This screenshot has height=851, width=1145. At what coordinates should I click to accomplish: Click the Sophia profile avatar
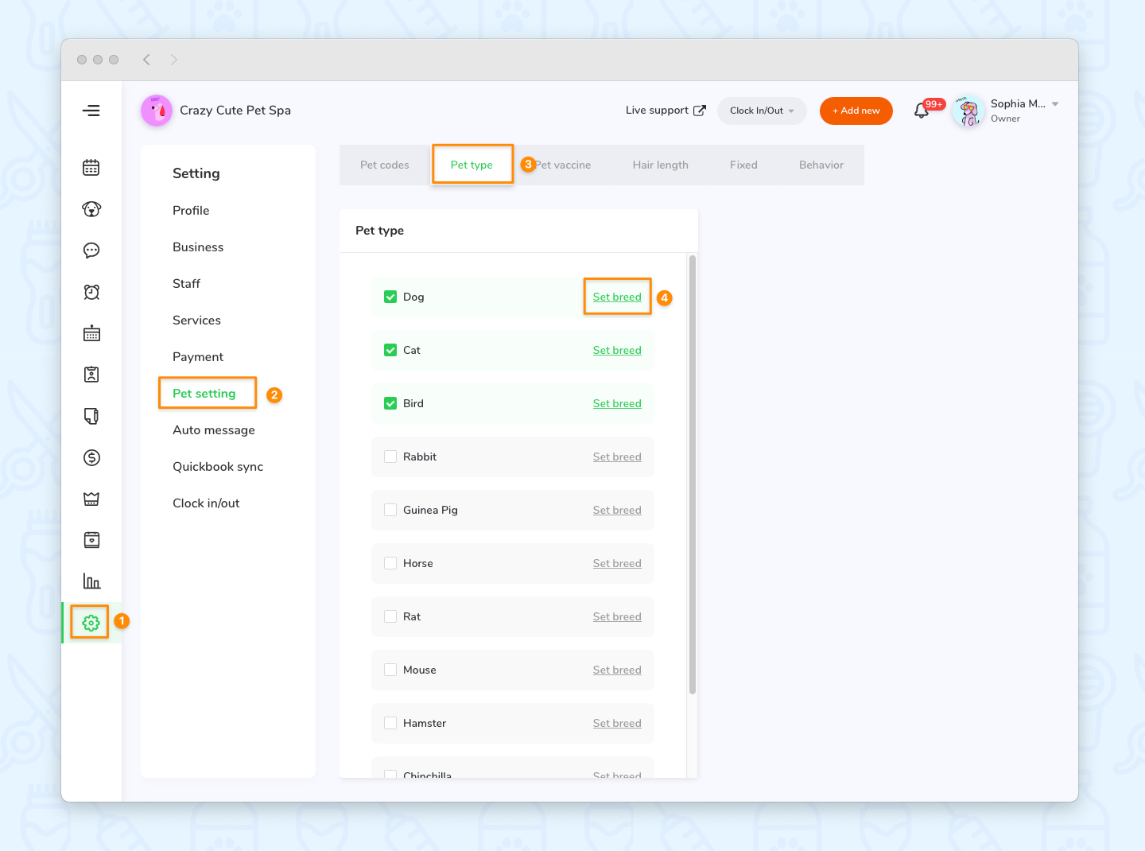968,111
